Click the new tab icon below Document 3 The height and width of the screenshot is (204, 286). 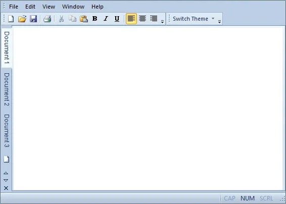(x=7, y=159)
